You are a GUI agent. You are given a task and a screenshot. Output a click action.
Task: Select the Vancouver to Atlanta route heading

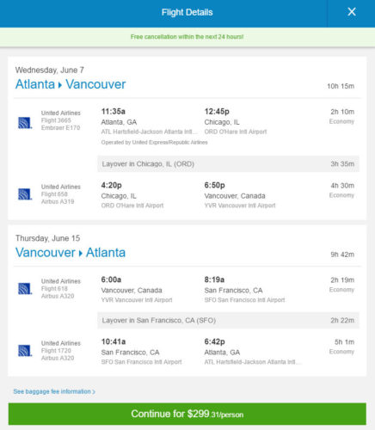click(x=71, y=253)
